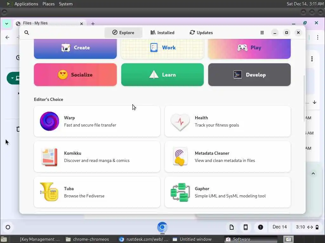Select the Software taskbar item
Image resolution: width=325 pixels, height=243 pixels.
click(x=251, y=239)
